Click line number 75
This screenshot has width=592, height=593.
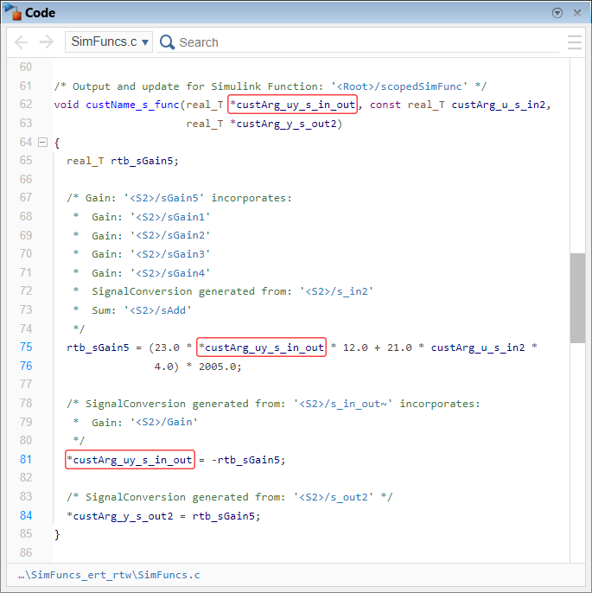point(26,348)
